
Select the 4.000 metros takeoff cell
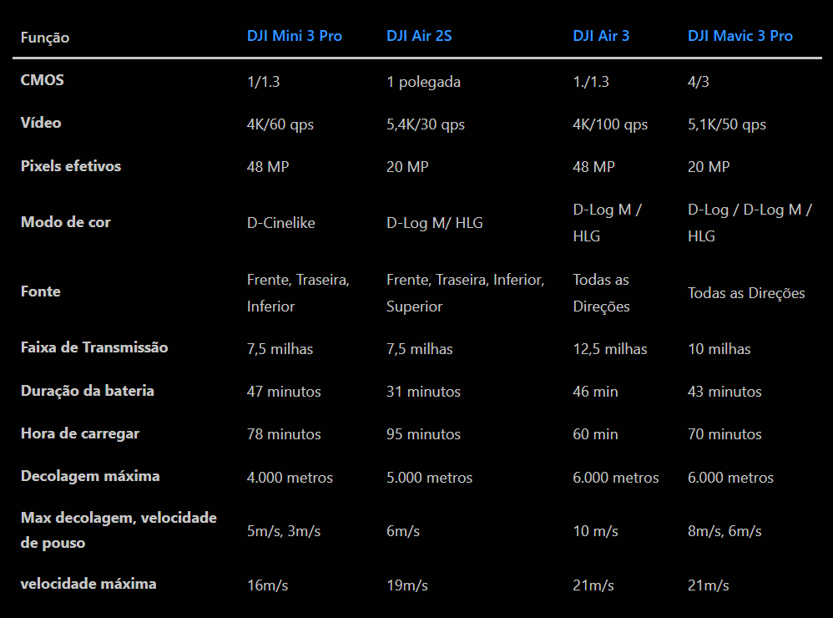[x=290, y=478]
